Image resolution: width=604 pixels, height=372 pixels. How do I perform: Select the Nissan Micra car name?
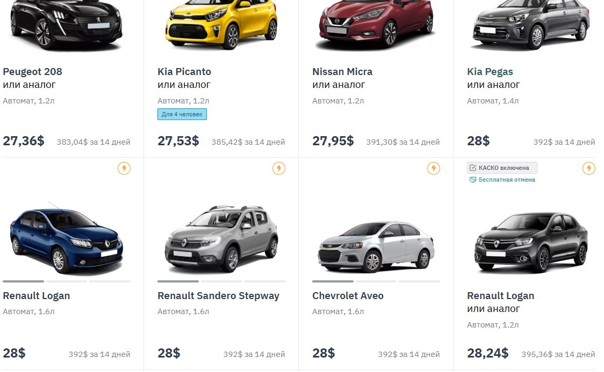(x=342, y=71)
